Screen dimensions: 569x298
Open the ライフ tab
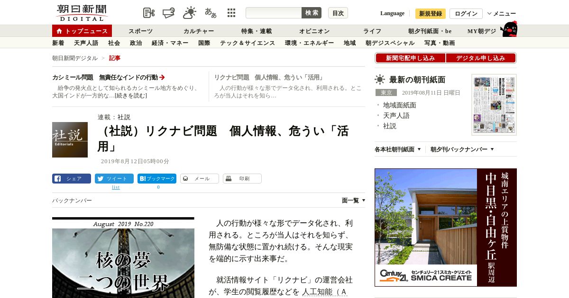coord(372,31)
